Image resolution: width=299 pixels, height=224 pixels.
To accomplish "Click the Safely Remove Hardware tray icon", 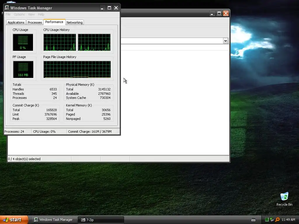I will [x=272, y=220].
